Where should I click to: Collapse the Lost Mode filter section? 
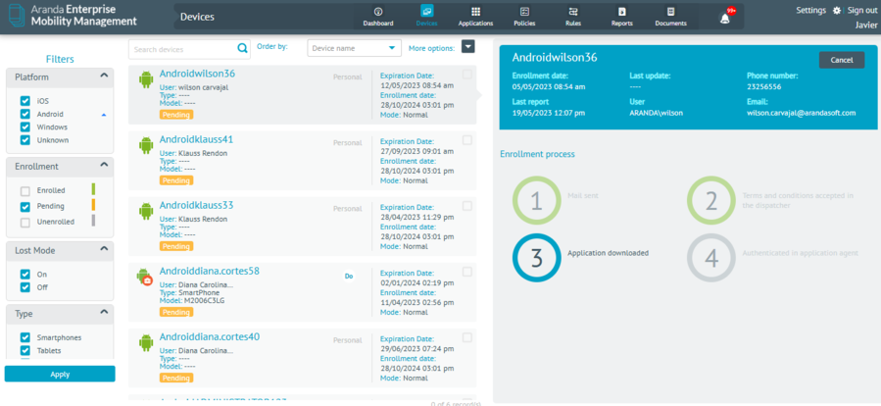pyautogui.click(x=104, y=249)
